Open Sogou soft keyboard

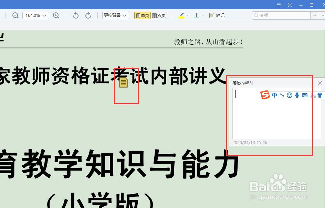point(305,95)
